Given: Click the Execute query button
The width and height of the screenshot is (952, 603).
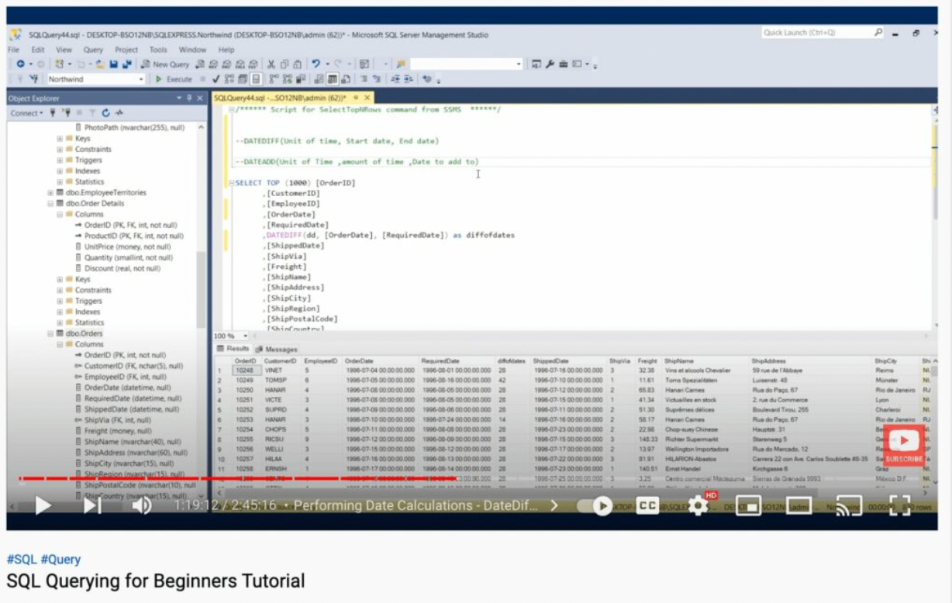Looking at the screenshot, I should (x=174, y=79).
